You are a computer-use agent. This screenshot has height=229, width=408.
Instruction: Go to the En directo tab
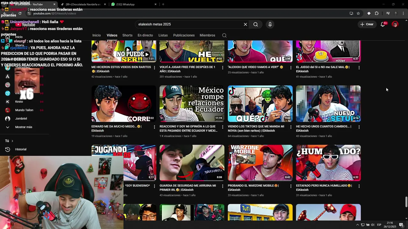(x=145, y=35)
